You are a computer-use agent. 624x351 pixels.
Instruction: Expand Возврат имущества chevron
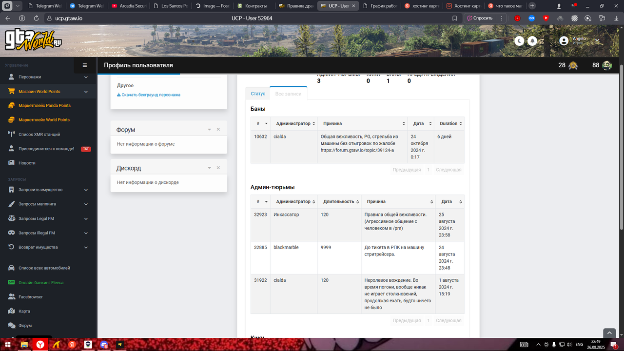point(86,247)
